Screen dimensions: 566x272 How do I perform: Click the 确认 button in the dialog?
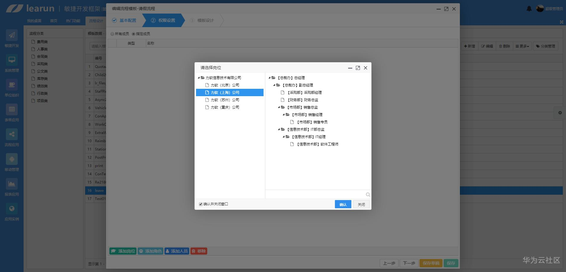point(343,204)
